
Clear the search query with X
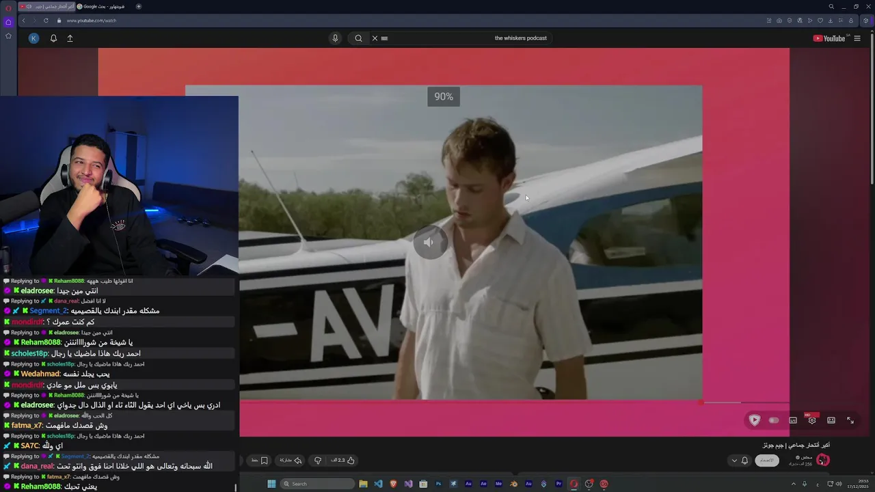pyautogui.click(x=375, y=38)
